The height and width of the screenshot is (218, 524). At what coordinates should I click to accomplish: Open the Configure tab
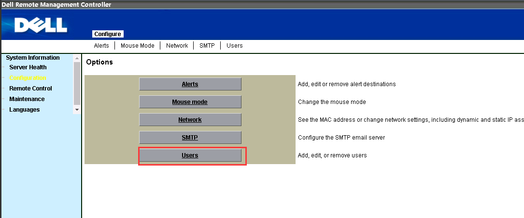coord(108,34)
